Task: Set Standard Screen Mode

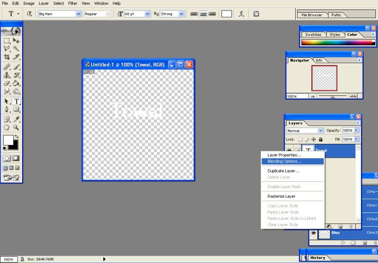Action: coord(5,168)
